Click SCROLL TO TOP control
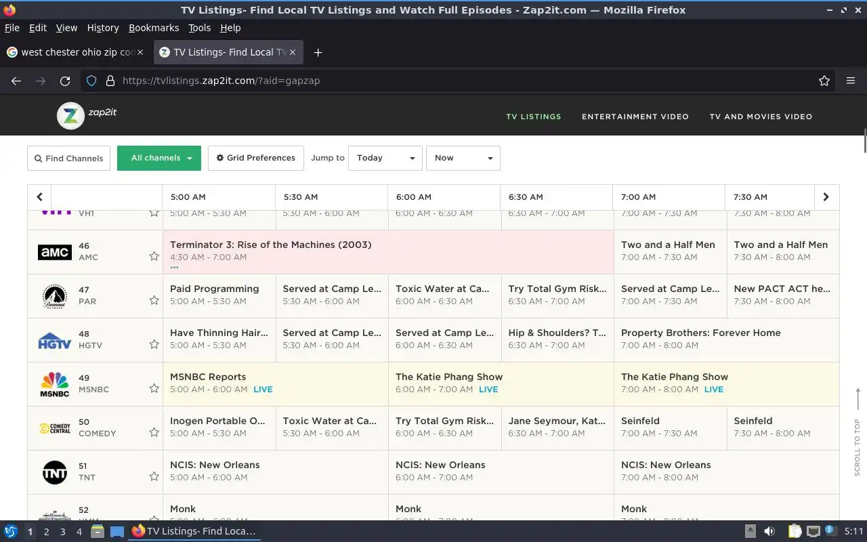 click(858, 432)
